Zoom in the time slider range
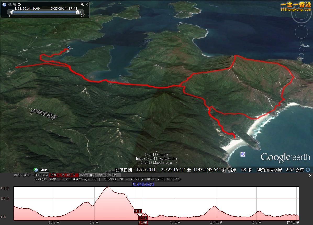The height and width of the screenshot is (225, 313). (x=15, y=4)
